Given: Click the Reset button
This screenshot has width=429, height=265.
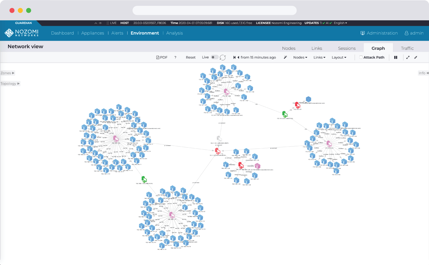Looking at the screenshot, I should click(x=190, y=58).
